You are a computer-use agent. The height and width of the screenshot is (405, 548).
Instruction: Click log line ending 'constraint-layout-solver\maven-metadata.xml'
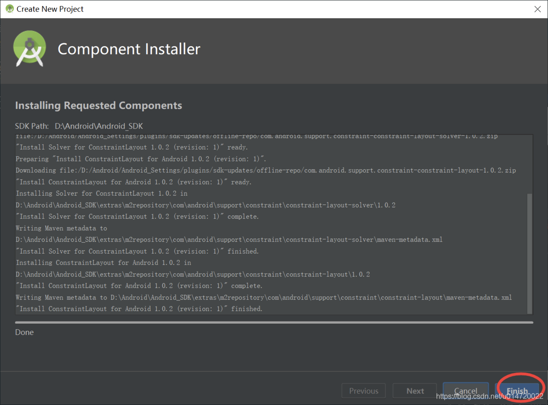[229, 239]
